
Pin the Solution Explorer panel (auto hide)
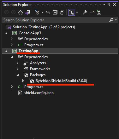point(109,4)
